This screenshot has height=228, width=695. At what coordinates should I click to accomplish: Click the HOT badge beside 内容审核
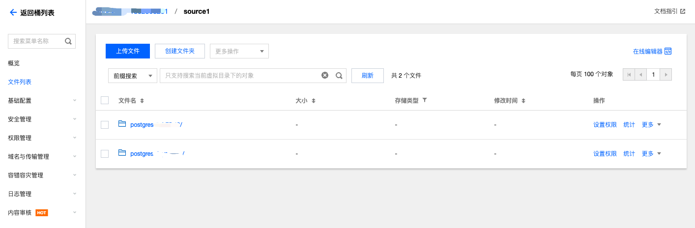coord(42,213)
